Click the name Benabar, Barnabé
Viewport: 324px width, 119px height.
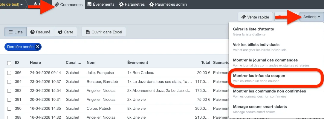pos(102,82)
